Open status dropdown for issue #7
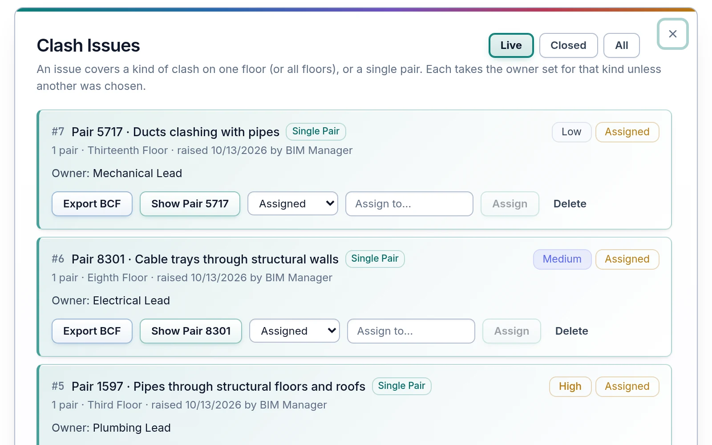This screenshot has width=712, height=445. pyautogui.click(x=293, y=204)
